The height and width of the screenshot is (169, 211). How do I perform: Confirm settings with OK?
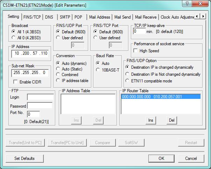161,158
